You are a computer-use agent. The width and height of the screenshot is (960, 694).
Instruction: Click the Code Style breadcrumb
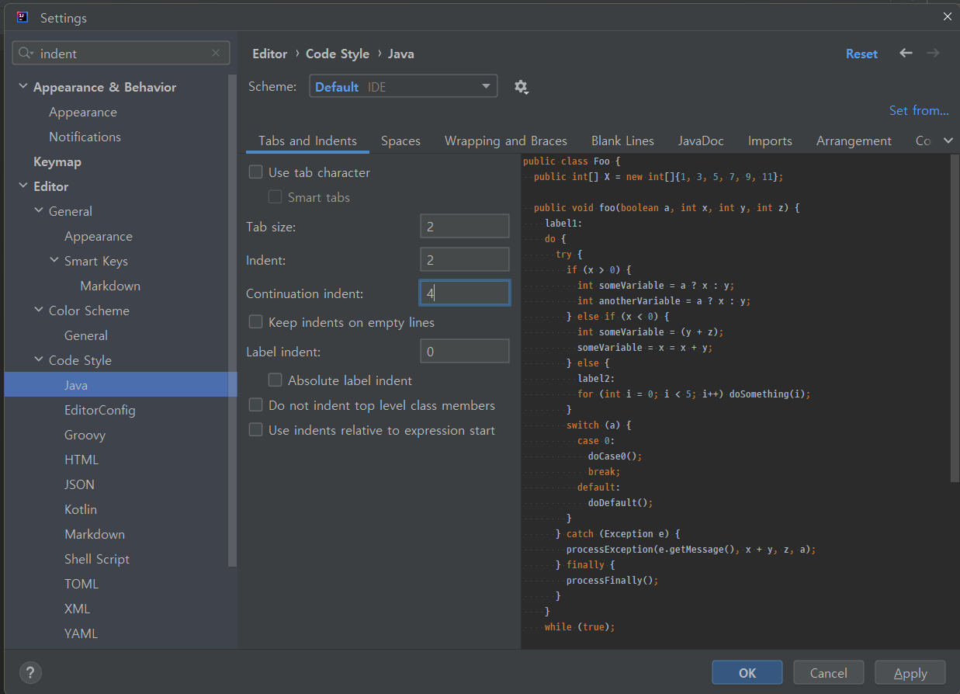[x=338, y=54]
